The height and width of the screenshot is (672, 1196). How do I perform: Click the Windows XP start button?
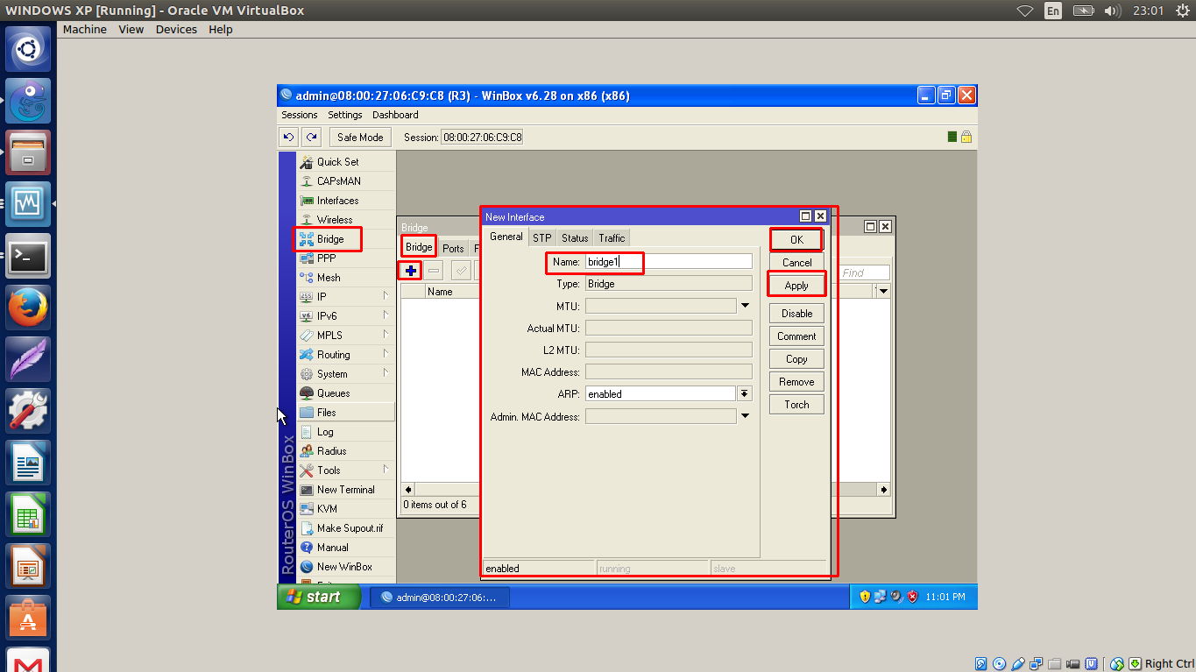pos(319,597)
